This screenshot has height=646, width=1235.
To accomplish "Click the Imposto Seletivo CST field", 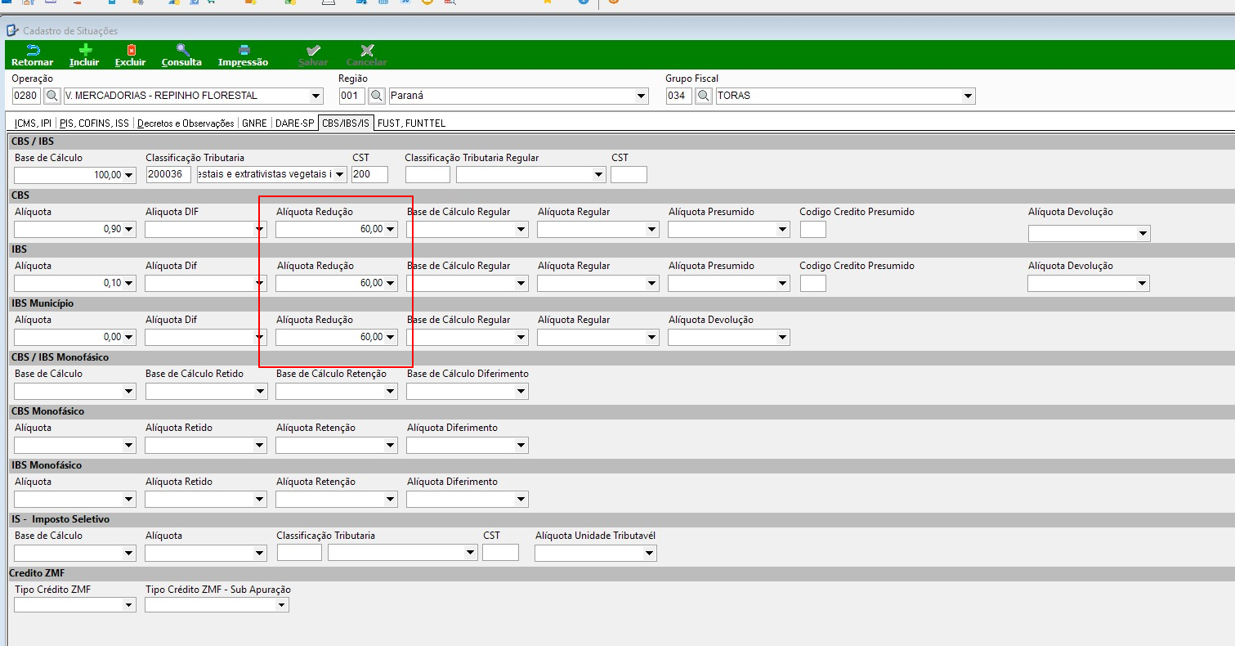I will 500,553.
